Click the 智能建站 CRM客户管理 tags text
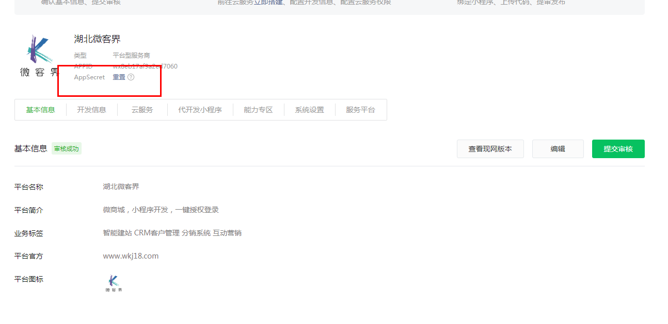This screenshot has width=668, height=324. (x=172, y=233)
